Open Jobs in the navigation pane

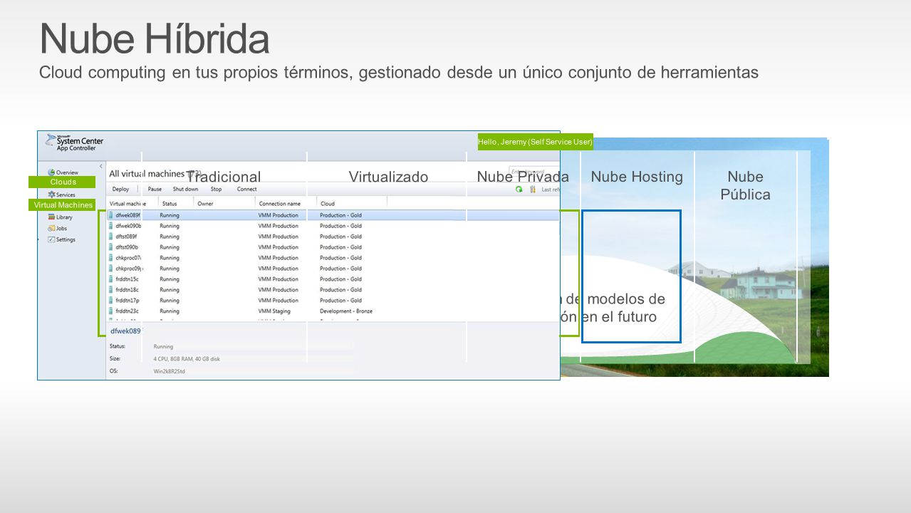(x=57, y=228)
